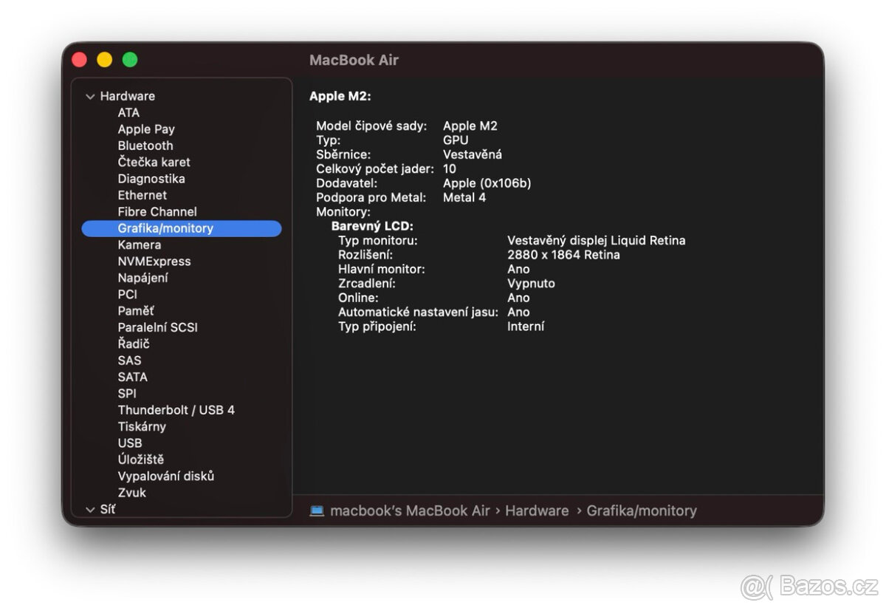Image resolution: width=886 pixels, height=608 pixels.
Task: Click macbook's MacBook Air in path bar
Action: point(410,510)
